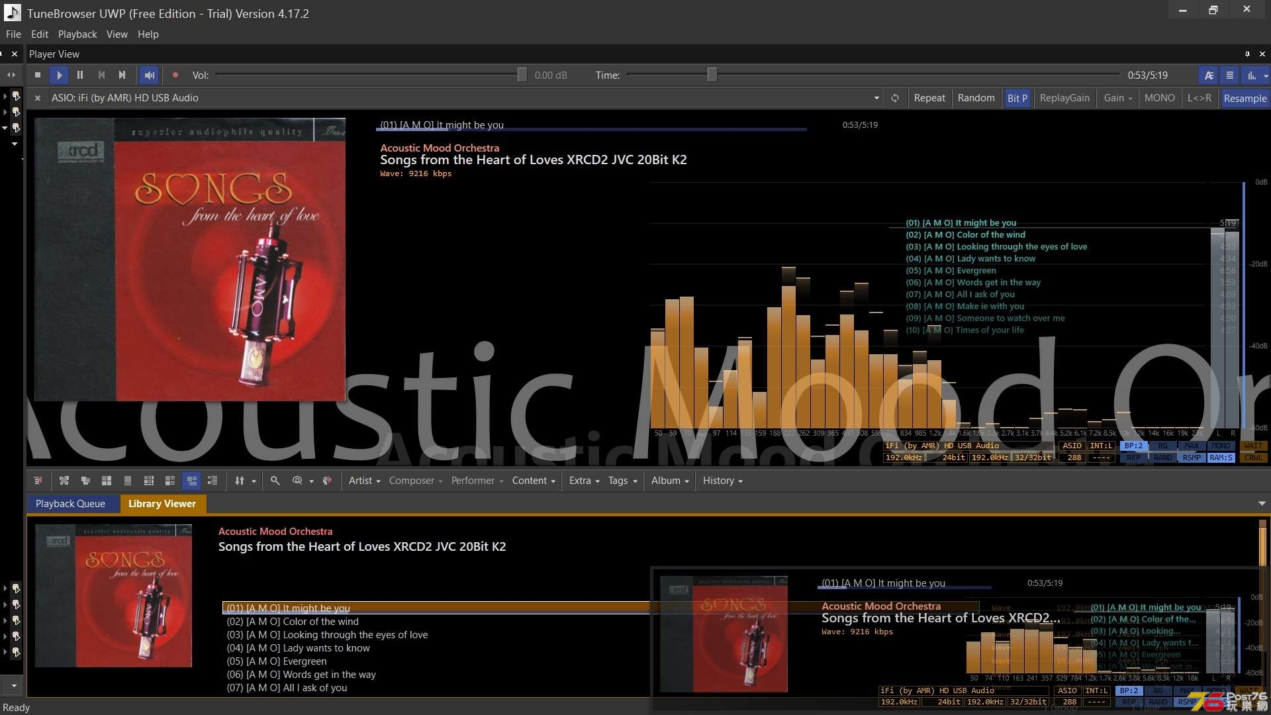The image size is (1271, 715).
Task: Adjust the Vol slider handle
Action: click(x=522, y=75)
